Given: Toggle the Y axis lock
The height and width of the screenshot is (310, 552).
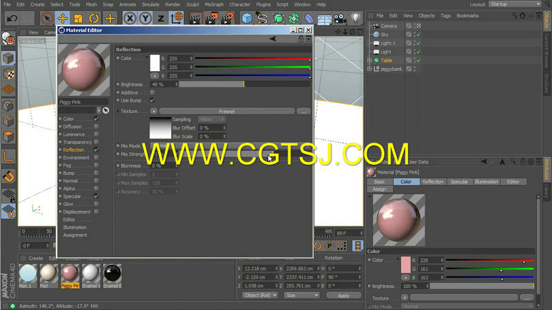Looking at the screenshot, I should tap(146, 18).
